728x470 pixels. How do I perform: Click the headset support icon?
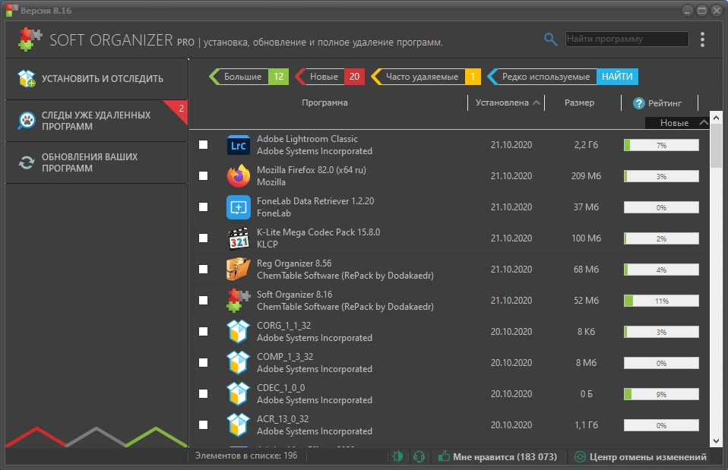(x=419, y=456)
